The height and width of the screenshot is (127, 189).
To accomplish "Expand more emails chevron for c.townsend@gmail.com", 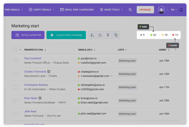I will [x=111, y=76].
